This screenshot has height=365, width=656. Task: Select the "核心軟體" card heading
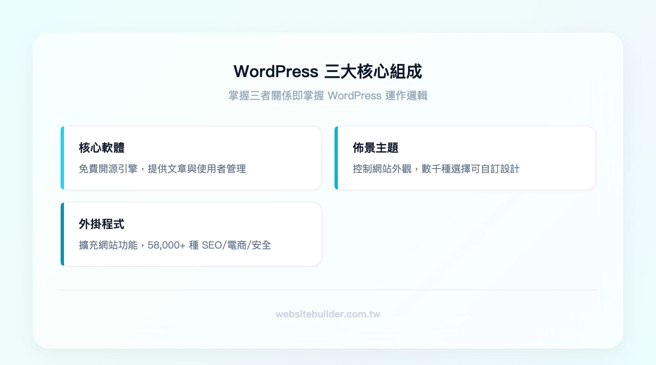(102, 148)
